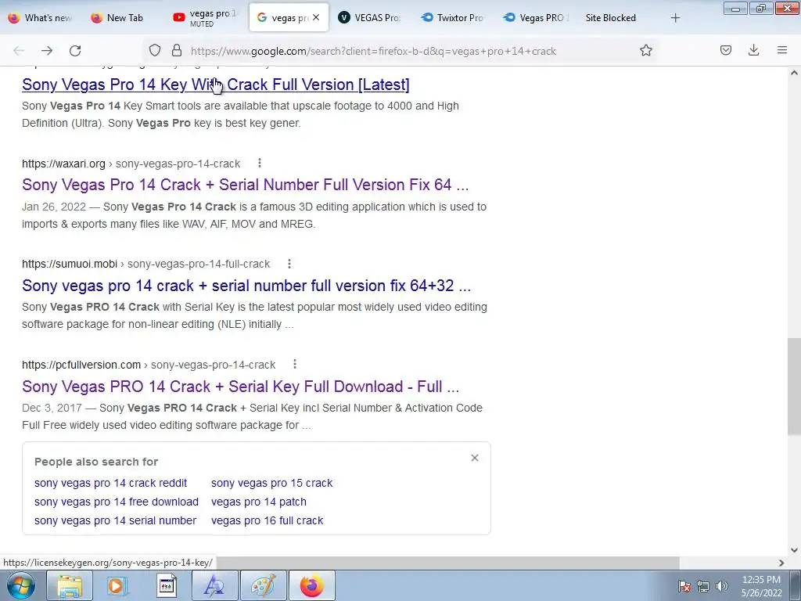This screenshot has width=801, height=601.
Task: Open more options for waxari.org result
Action: click(x=260, y=163)
